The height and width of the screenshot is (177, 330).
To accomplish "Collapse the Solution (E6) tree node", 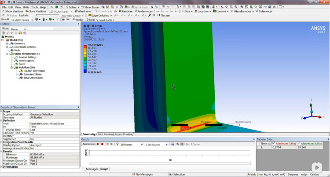I will tap(11, 67).
